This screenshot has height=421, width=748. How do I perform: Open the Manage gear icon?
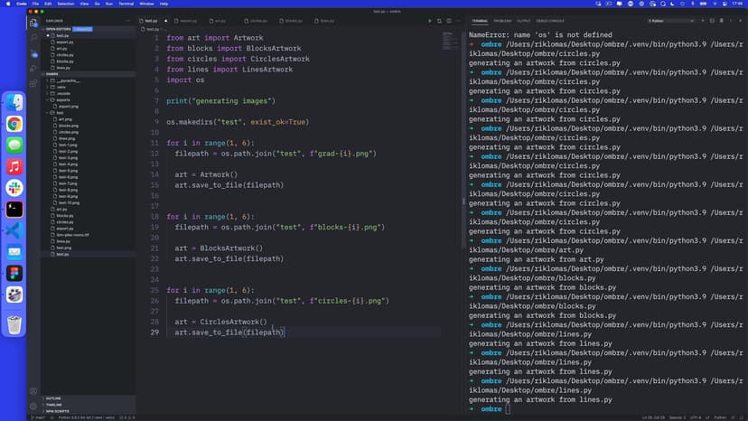(x=33, y=406)
